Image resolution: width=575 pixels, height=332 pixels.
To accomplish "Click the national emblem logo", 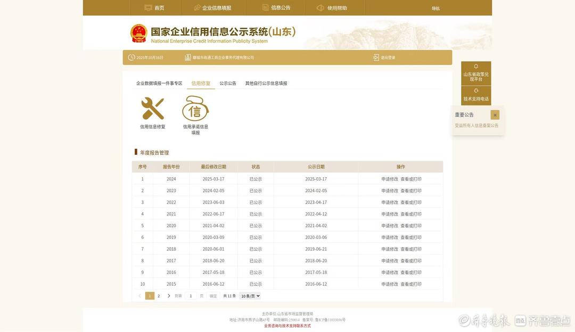I will tap(138, 34).
